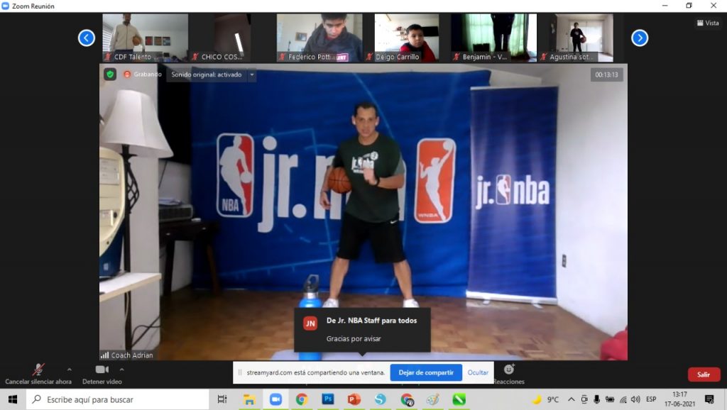Open PowerPoint from the taskbar
The height and width of the screenshot is (410, 727).
coord(354,399)
